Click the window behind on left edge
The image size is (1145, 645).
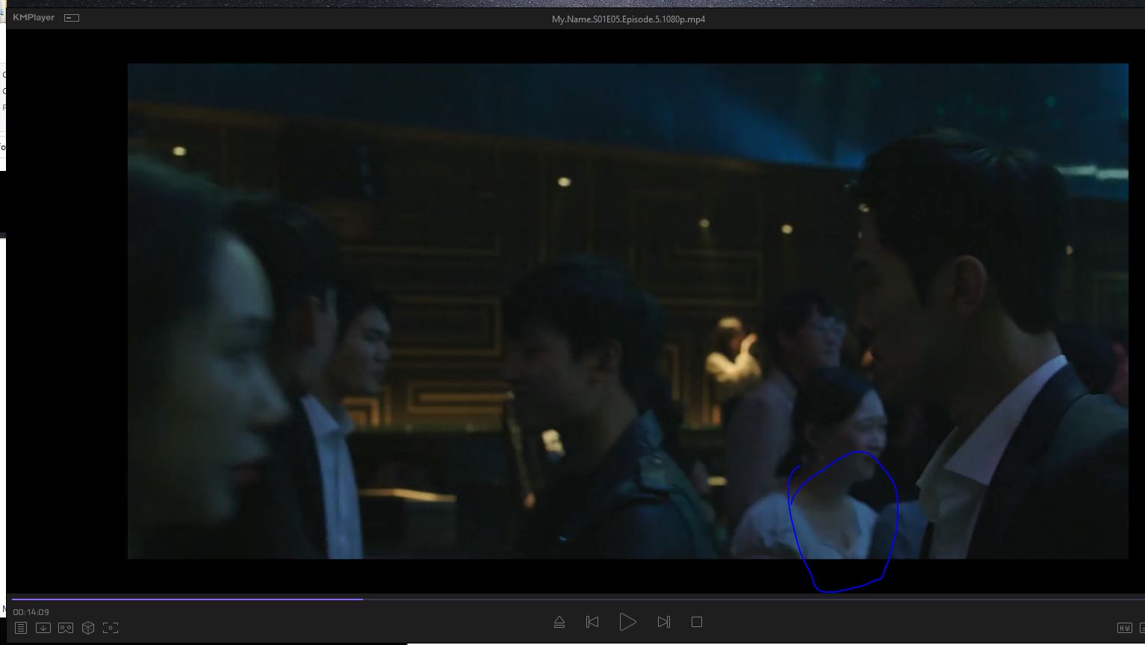(2, 112)
